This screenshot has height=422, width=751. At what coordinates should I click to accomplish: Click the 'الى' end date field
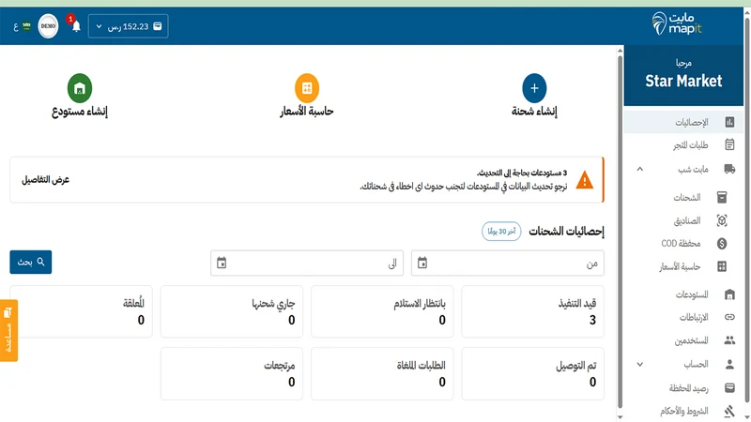coord(307,263)
